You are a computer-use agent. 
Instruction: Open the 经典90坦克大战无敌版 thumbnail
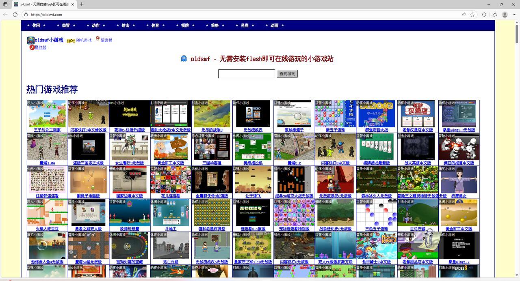coord(294,180)
